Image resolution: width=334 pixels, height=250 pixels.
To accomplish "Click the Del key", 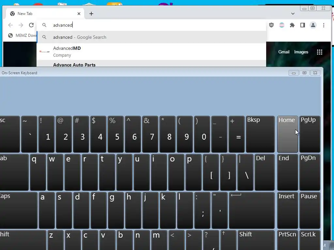I will 265,172.
